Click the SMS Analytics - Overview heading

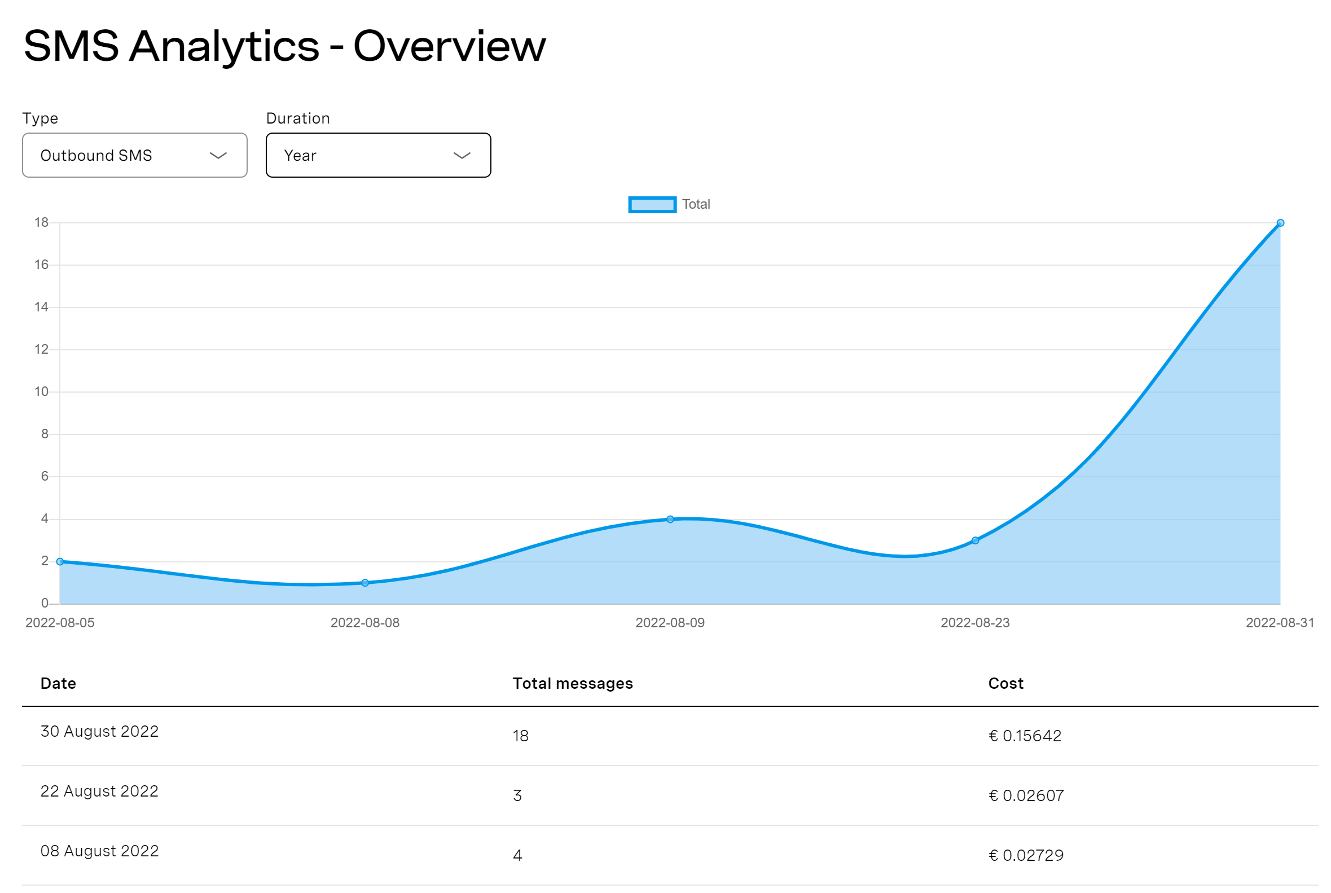point(285,46)
